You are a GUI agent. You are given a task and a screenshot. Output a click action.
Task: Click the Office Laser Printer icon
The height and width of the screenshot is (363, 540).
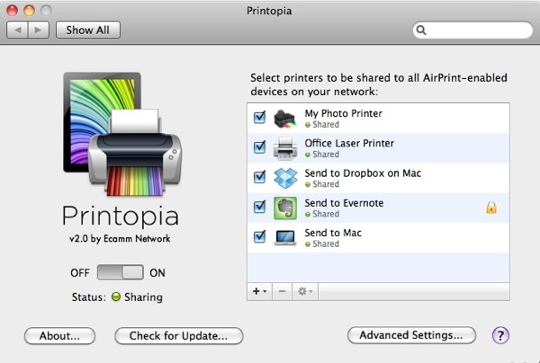pyautogui.click(x=285, y=148)
